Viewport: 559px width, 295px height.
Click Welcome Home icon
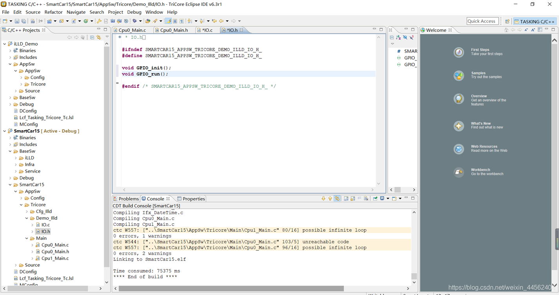[506, 30]
